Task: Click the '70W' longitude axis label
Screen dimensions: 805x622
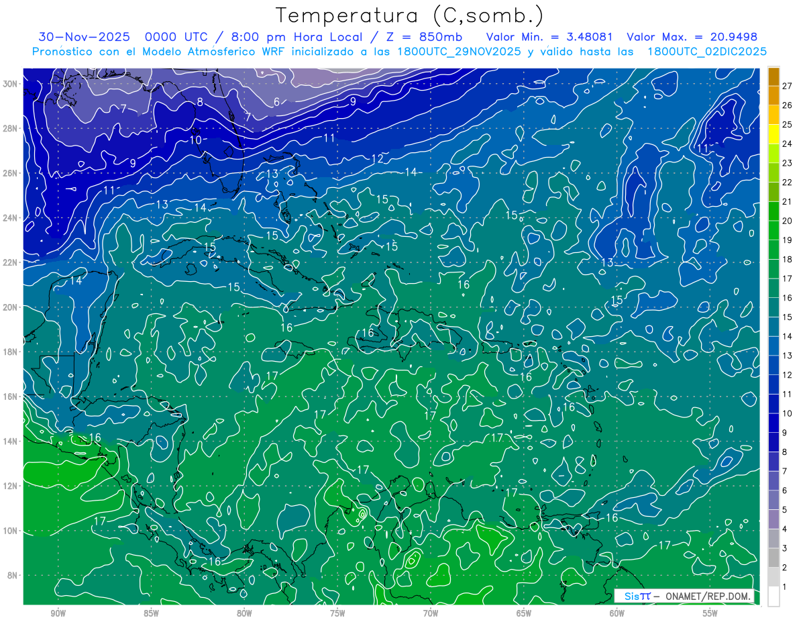Action: tap(431, 613)
